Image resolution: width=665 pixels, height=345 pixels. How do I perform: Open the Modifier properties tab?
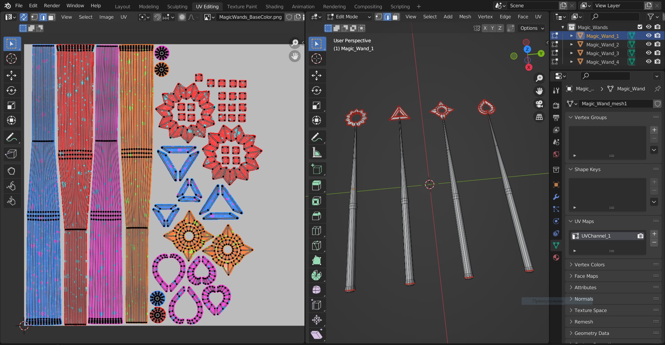point(556,197)
